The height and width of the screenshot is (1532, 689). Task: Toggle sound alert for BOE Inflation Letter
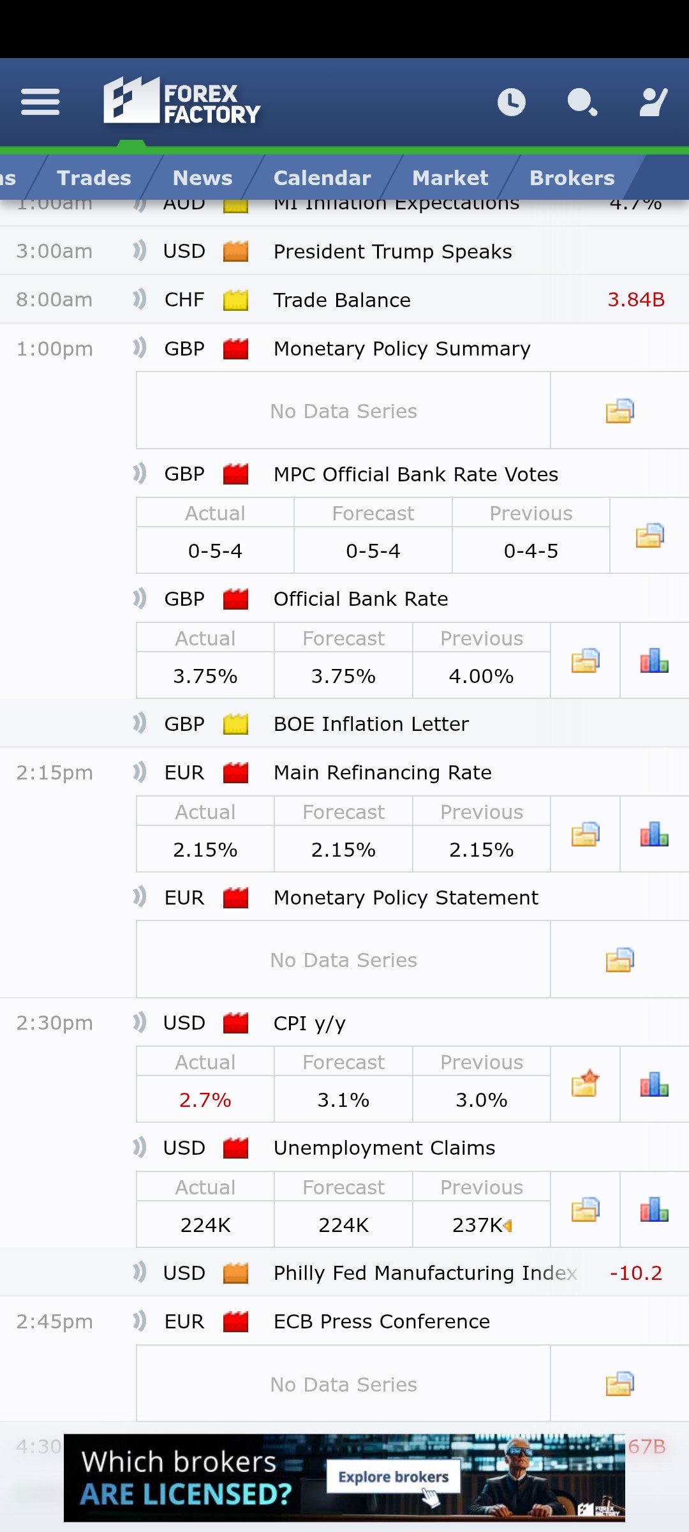(x=140, y=724)
